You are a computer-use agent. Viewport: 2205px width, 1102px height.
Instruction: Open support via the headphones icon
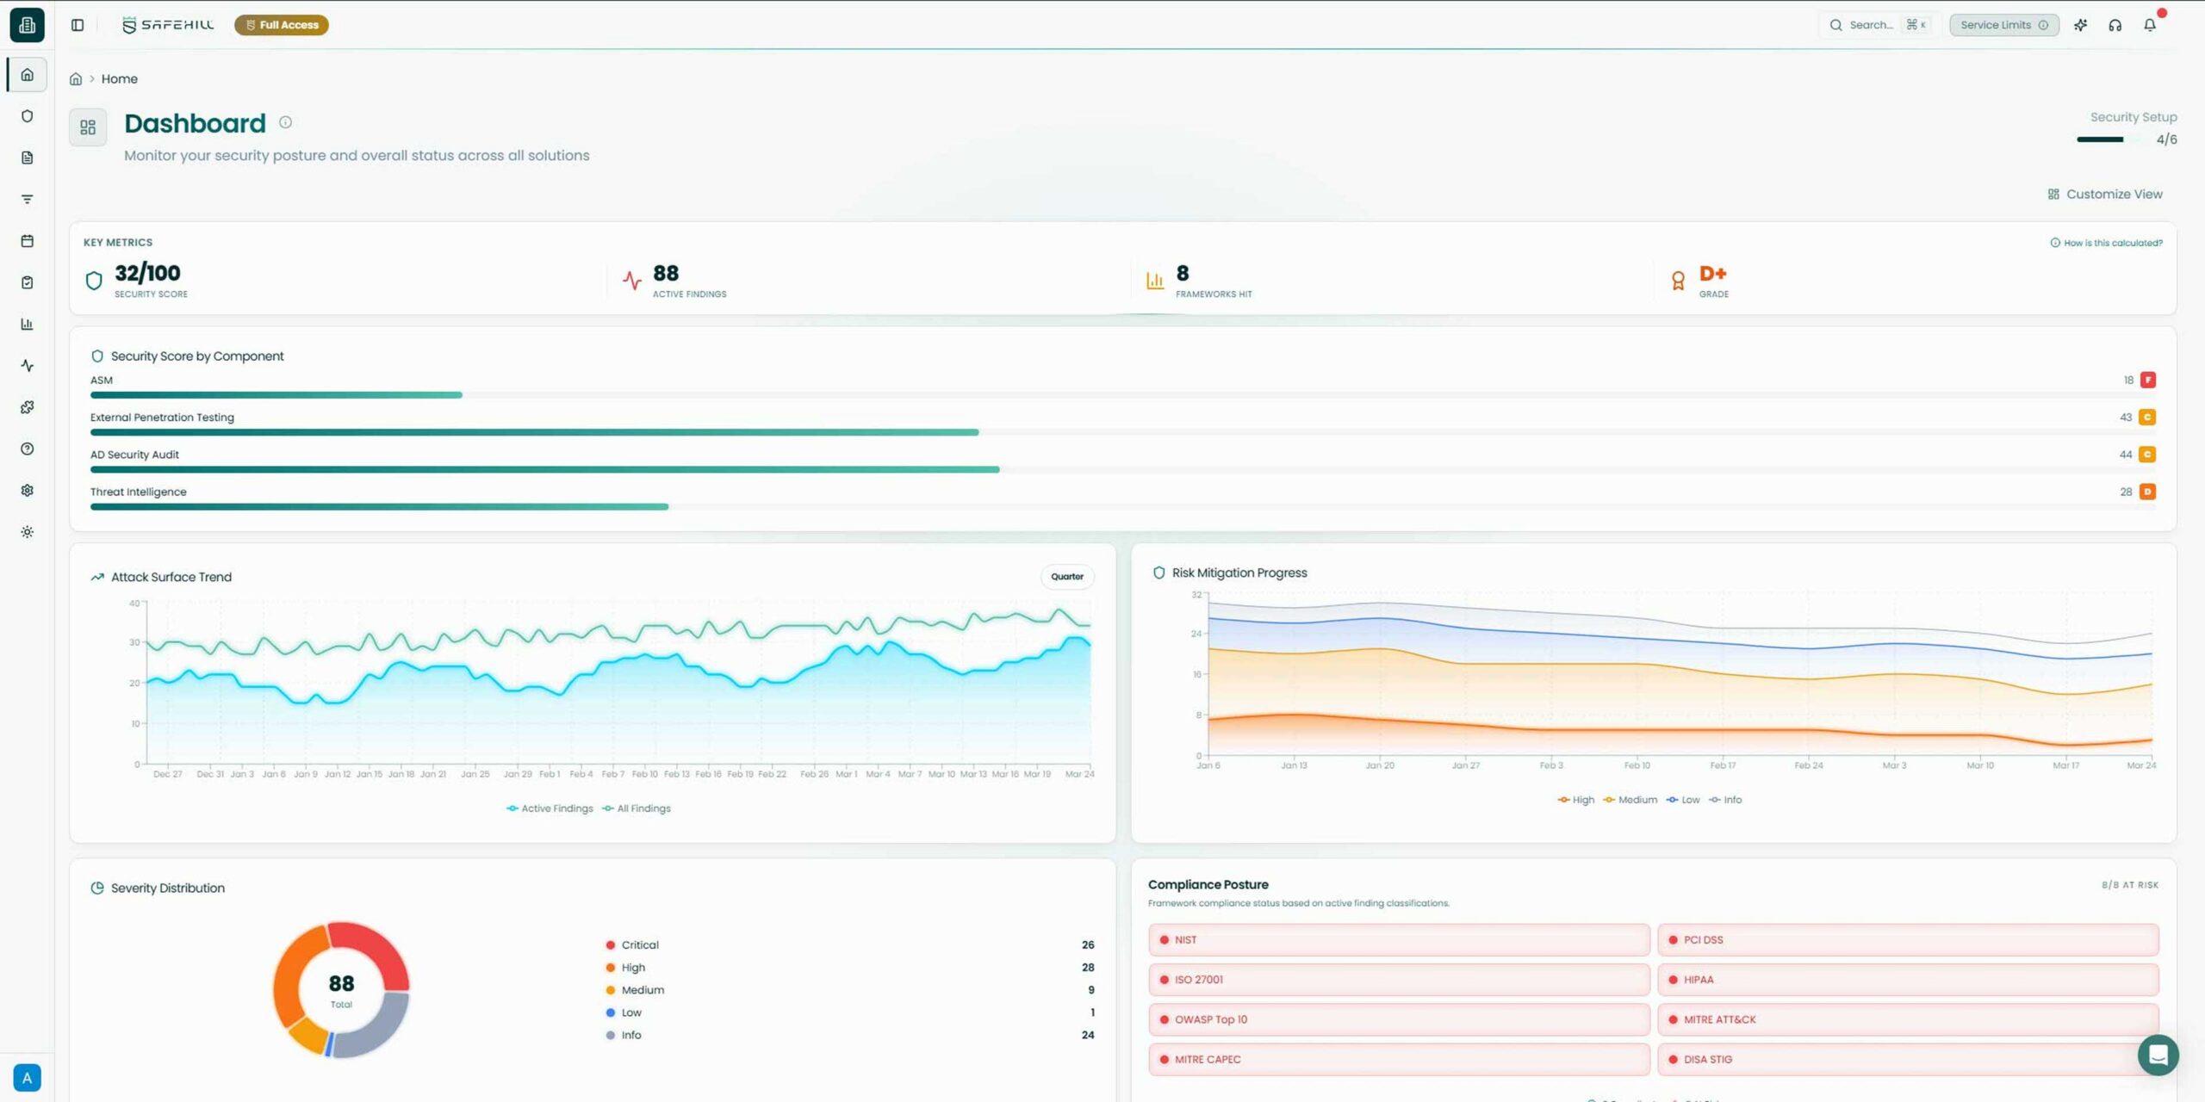(x=2115, y=24)
